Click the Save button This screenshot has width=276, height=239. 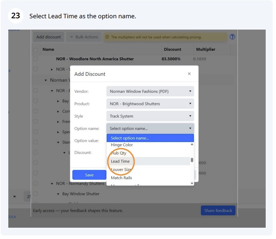pos(89,175)
